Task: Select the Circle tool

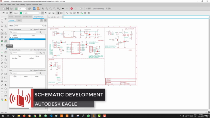Action: [2, 92]
